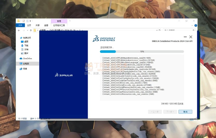This screenshot has width=216, height=138.
Task: Maximize the File Explorer window
Action: pos(186,21)
